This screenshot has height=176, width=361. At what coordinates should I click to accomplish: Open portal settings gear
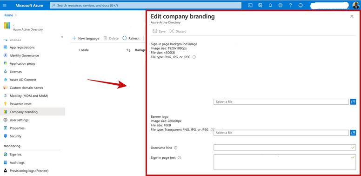tap(281, 5)
